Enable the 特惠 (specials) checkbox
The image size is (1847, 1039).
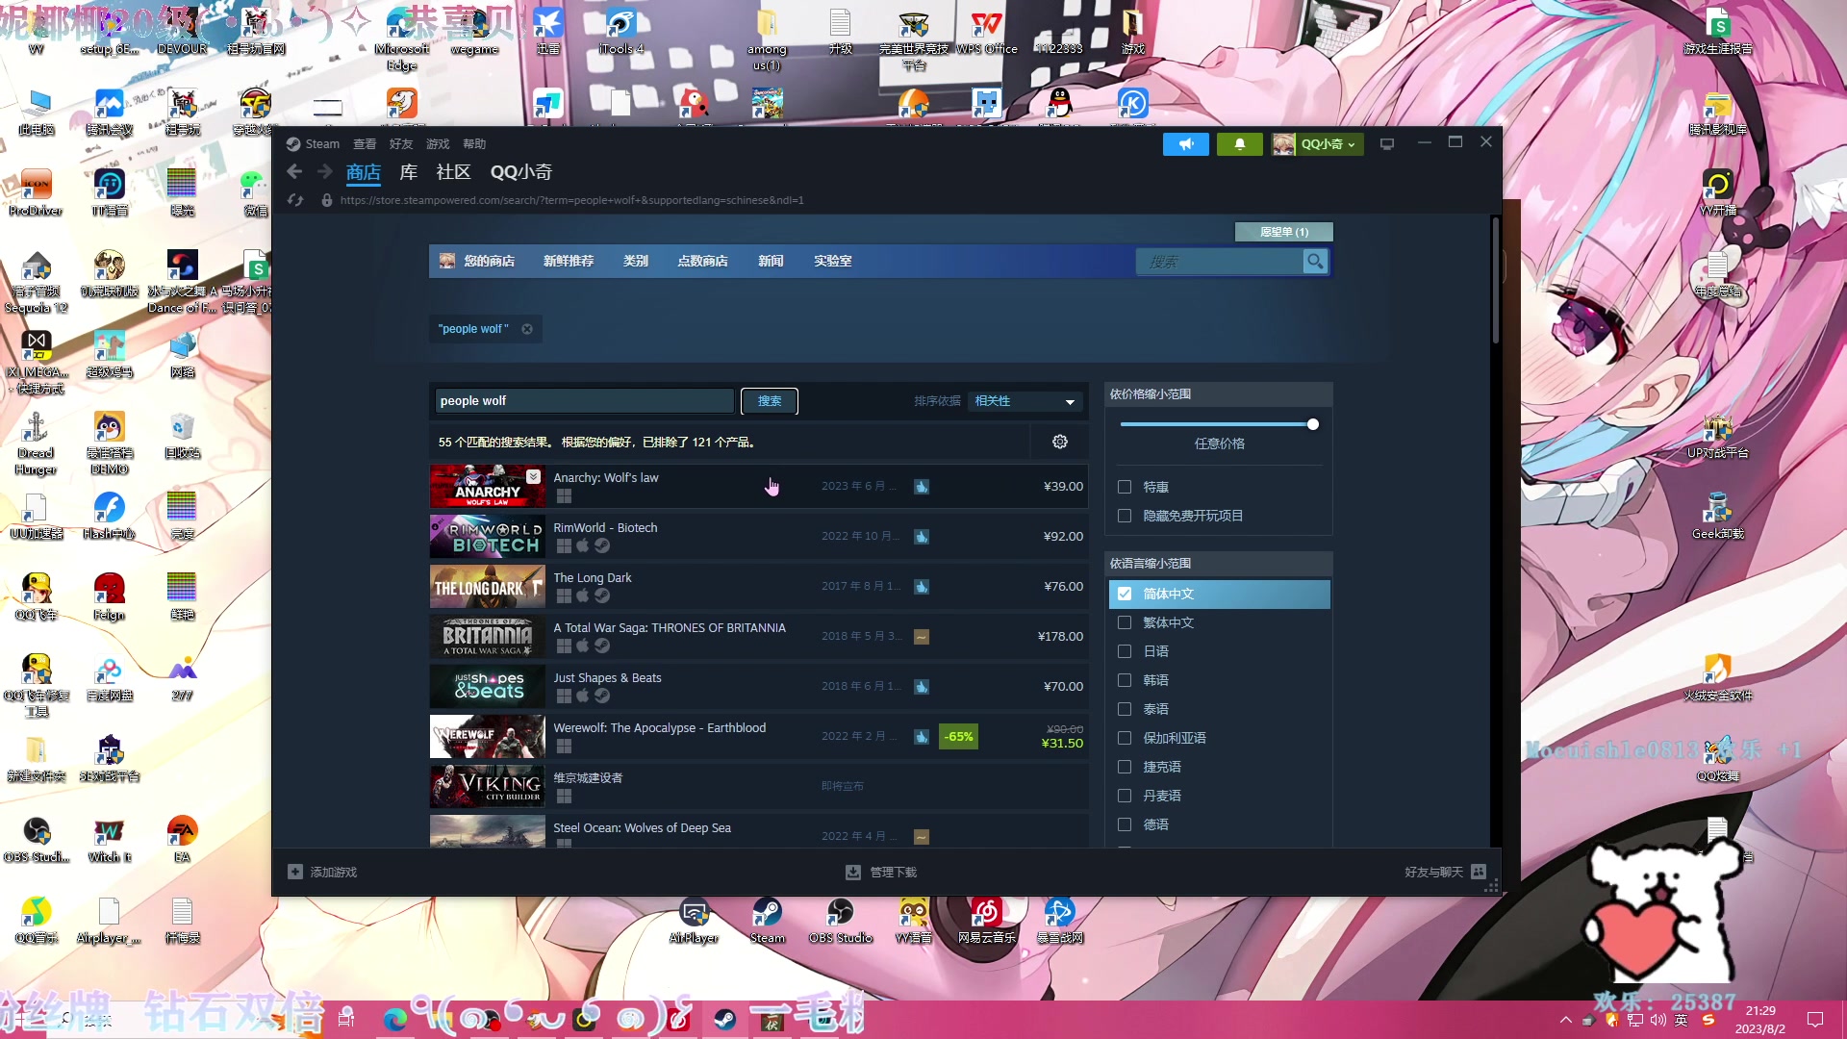coord(1125,487)
